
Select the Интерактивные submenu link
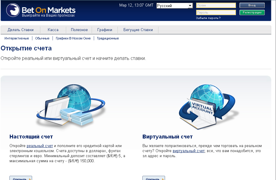[17, 38]
